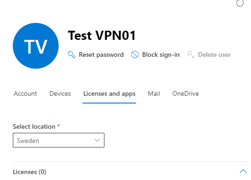Click the refresh circular arrow icon
251x180 pixels.
[240, 3]
